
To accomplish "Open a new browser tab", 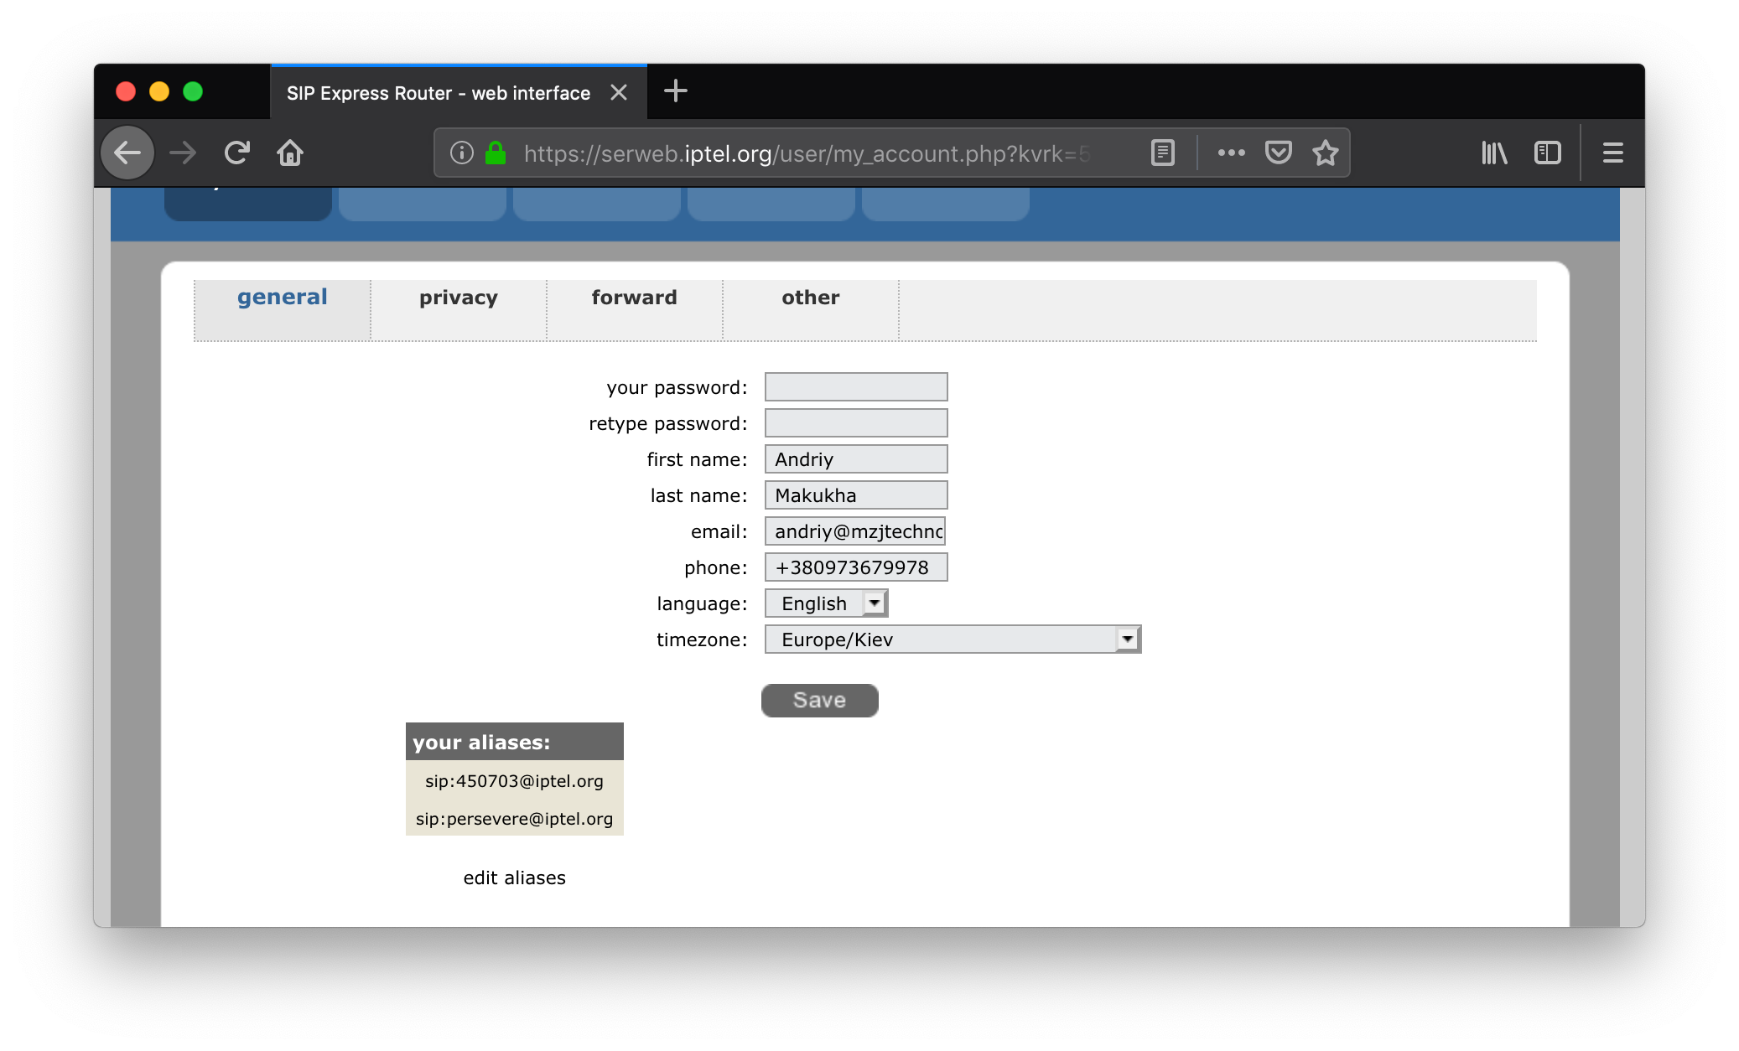I will (675, 91).
